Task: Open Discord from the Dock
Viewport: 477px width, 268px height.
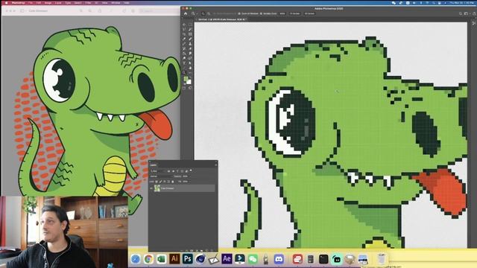Action: (x=279, y=259)
